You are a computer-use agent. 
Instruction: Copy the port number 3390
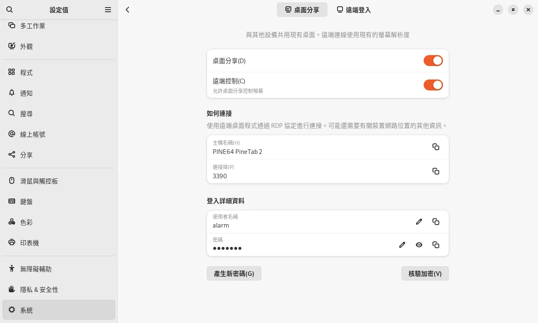pos(436,171)
